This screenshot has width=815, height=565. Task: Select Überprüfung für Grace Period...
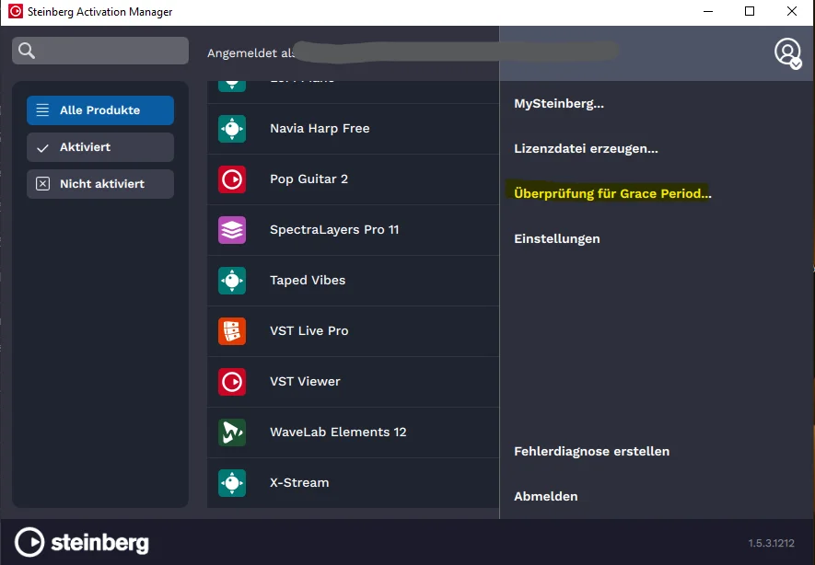click(612, 193)
